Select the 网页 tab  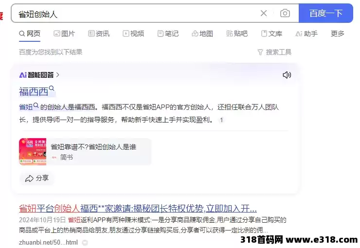30,34
